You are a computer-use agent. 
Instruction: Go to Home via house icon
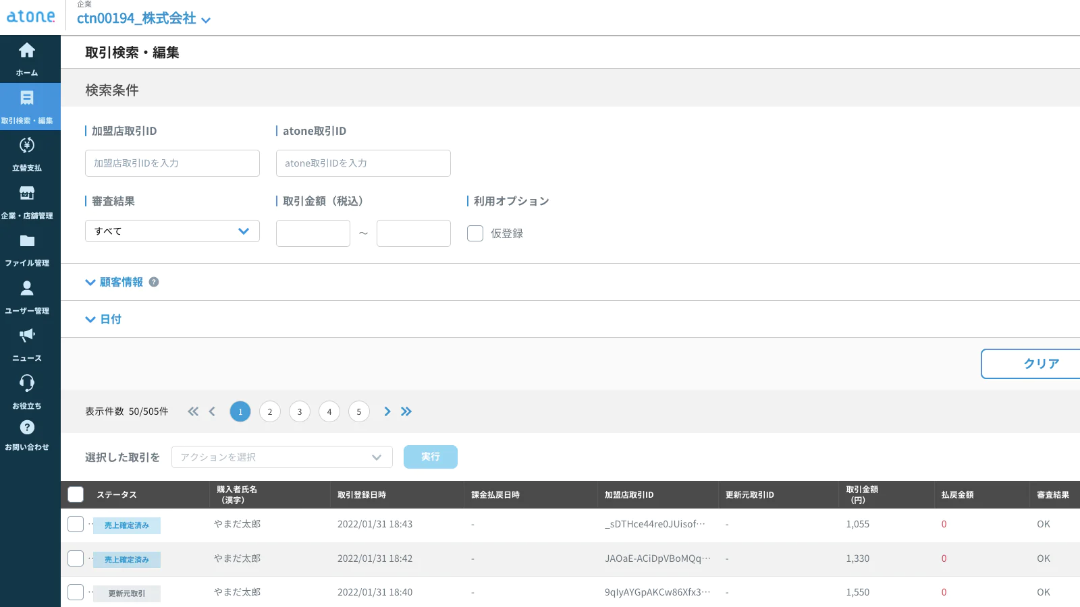click(x=27, y=51)
